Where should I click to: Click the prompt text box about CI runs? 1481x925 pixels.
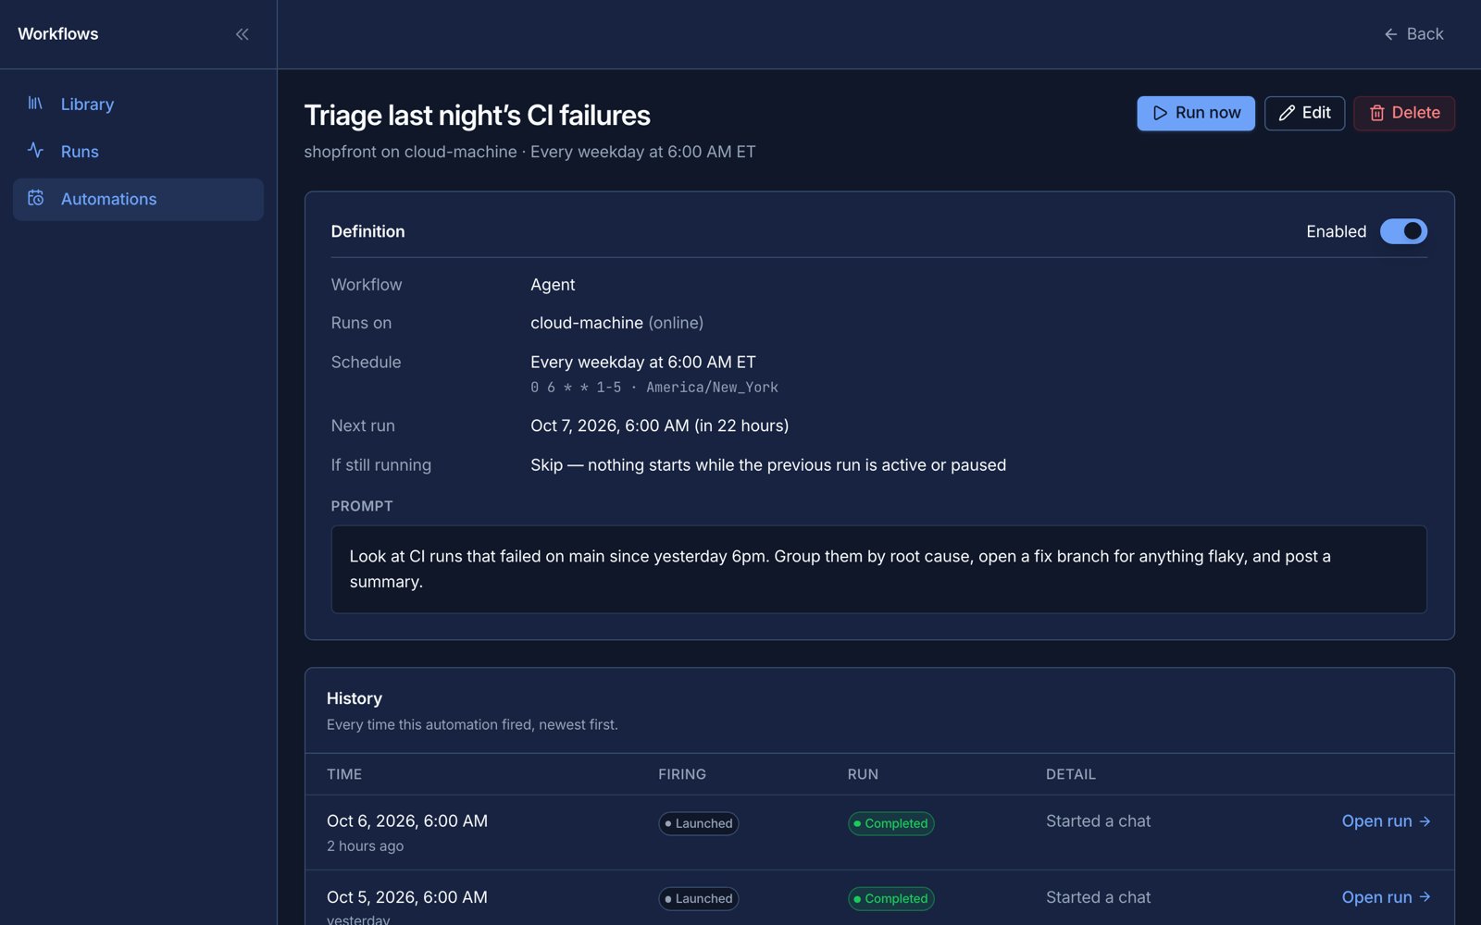point(878,569)
